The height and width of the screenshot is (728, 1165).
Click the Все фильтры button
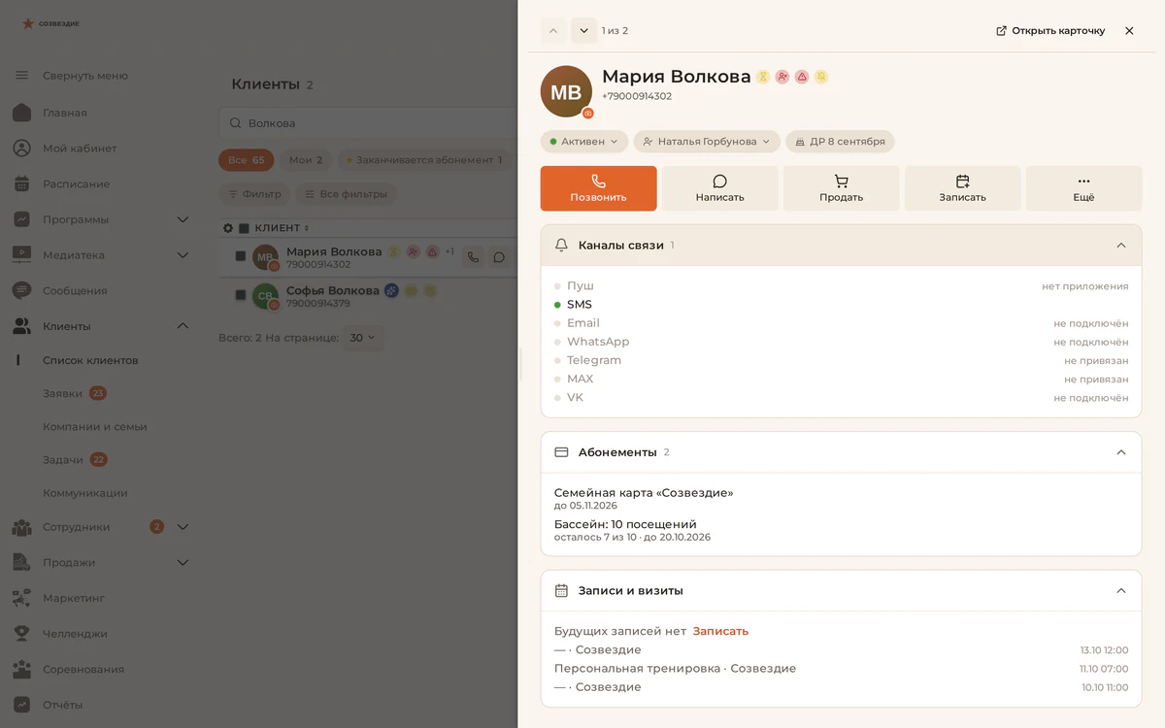[345, 194]
